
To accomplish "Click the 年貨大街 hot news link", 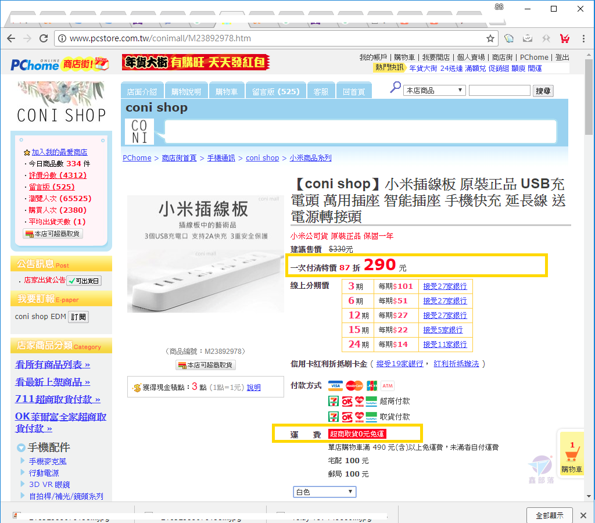I will (423, 69).
